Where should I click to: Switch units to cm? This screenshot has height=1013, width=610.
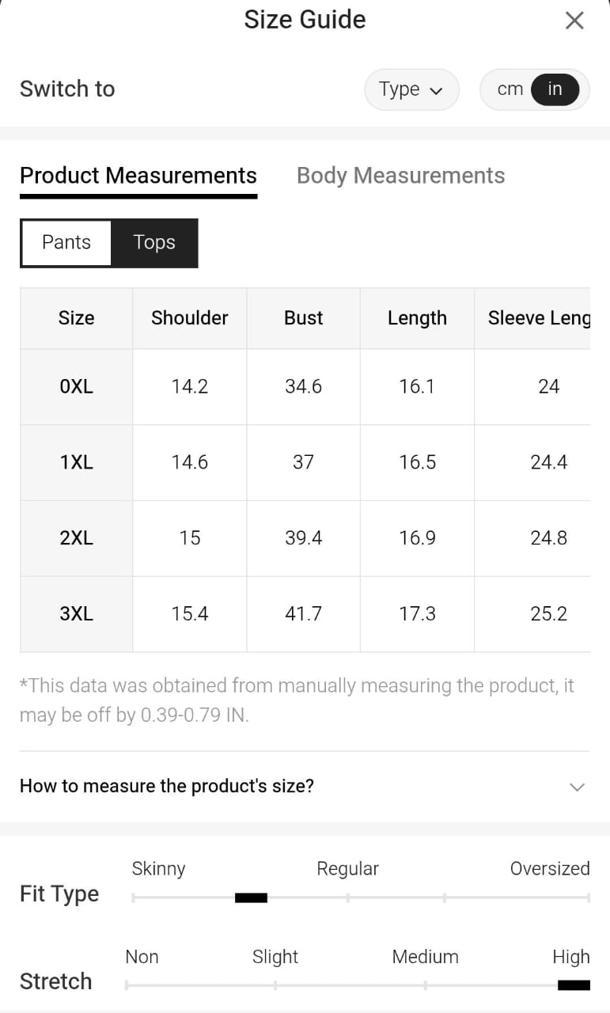[510, 89]
